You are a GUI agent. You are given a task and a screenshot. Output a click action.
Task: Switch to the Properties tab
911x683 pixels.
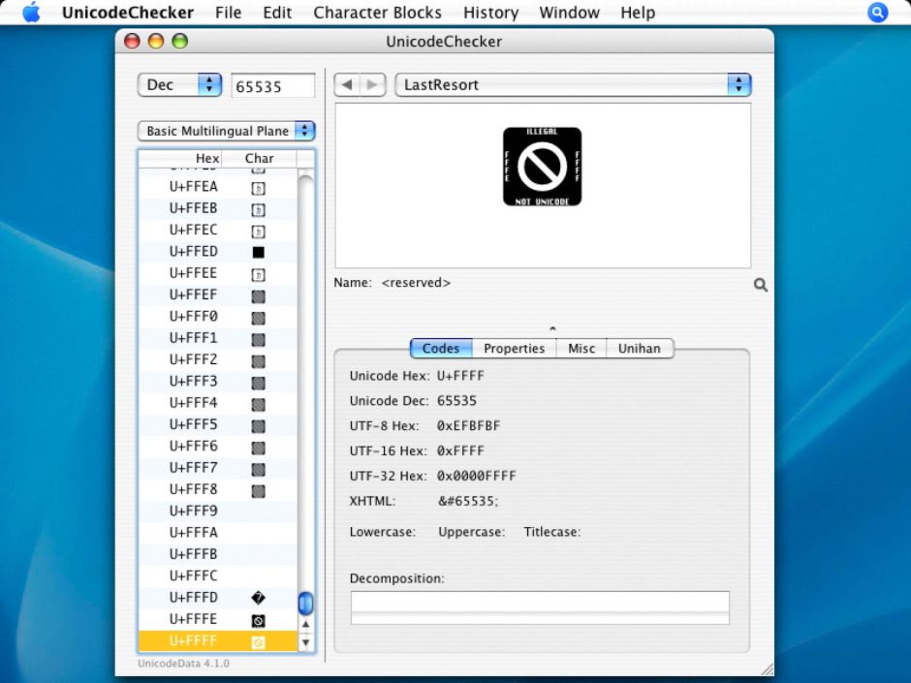(515, 349)
